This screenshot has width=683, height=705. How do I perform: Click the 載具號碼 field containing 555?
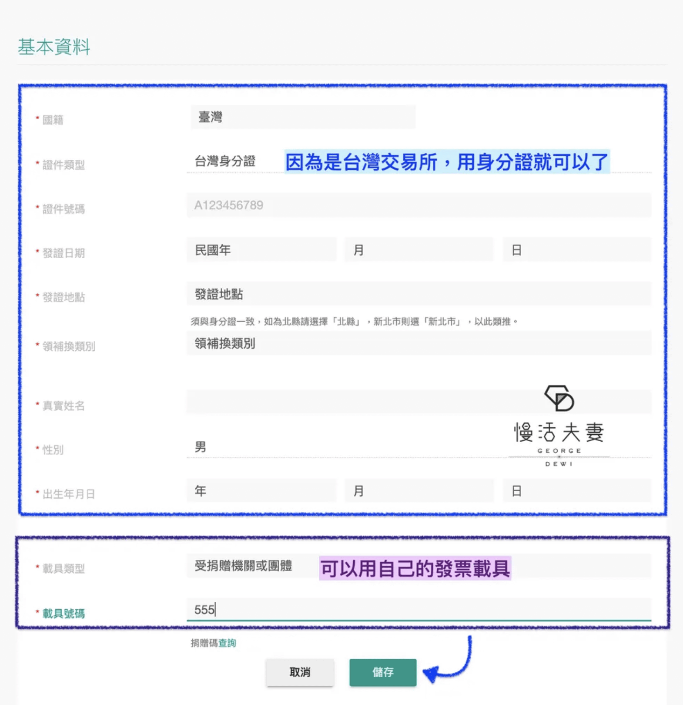click(x=419, y=609)
